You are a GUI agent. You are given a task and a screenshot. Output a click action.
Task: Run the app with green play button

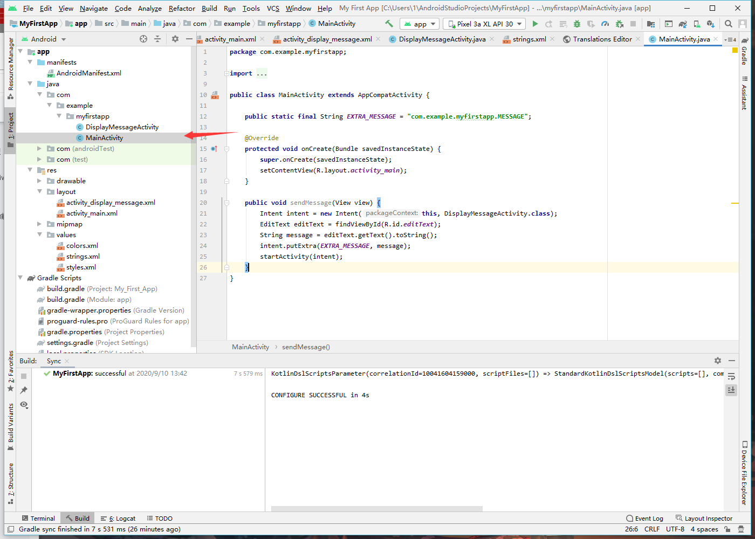tap(535, 24)
